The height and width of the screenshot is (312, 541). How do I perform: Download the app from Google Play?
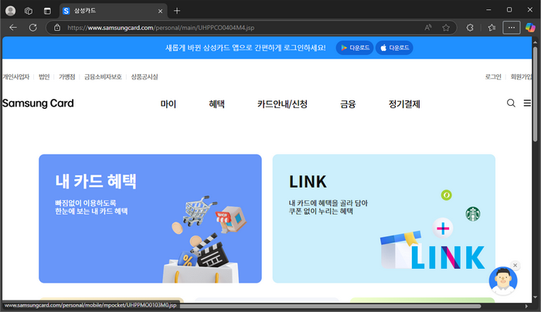pos(355,48)
